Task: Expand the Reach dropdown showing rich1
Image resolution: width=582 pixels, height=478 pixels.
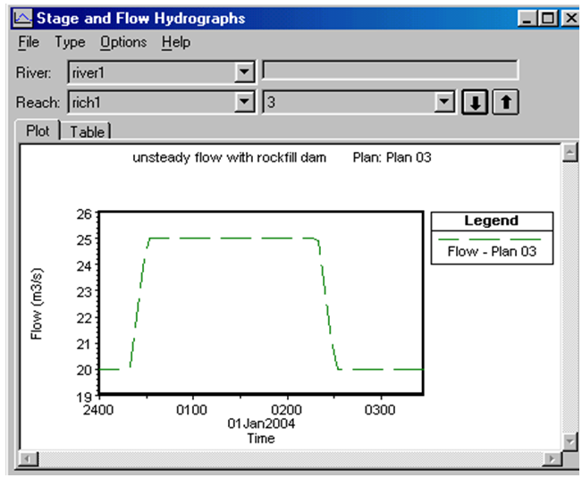Action: click(x=244, y=103)
